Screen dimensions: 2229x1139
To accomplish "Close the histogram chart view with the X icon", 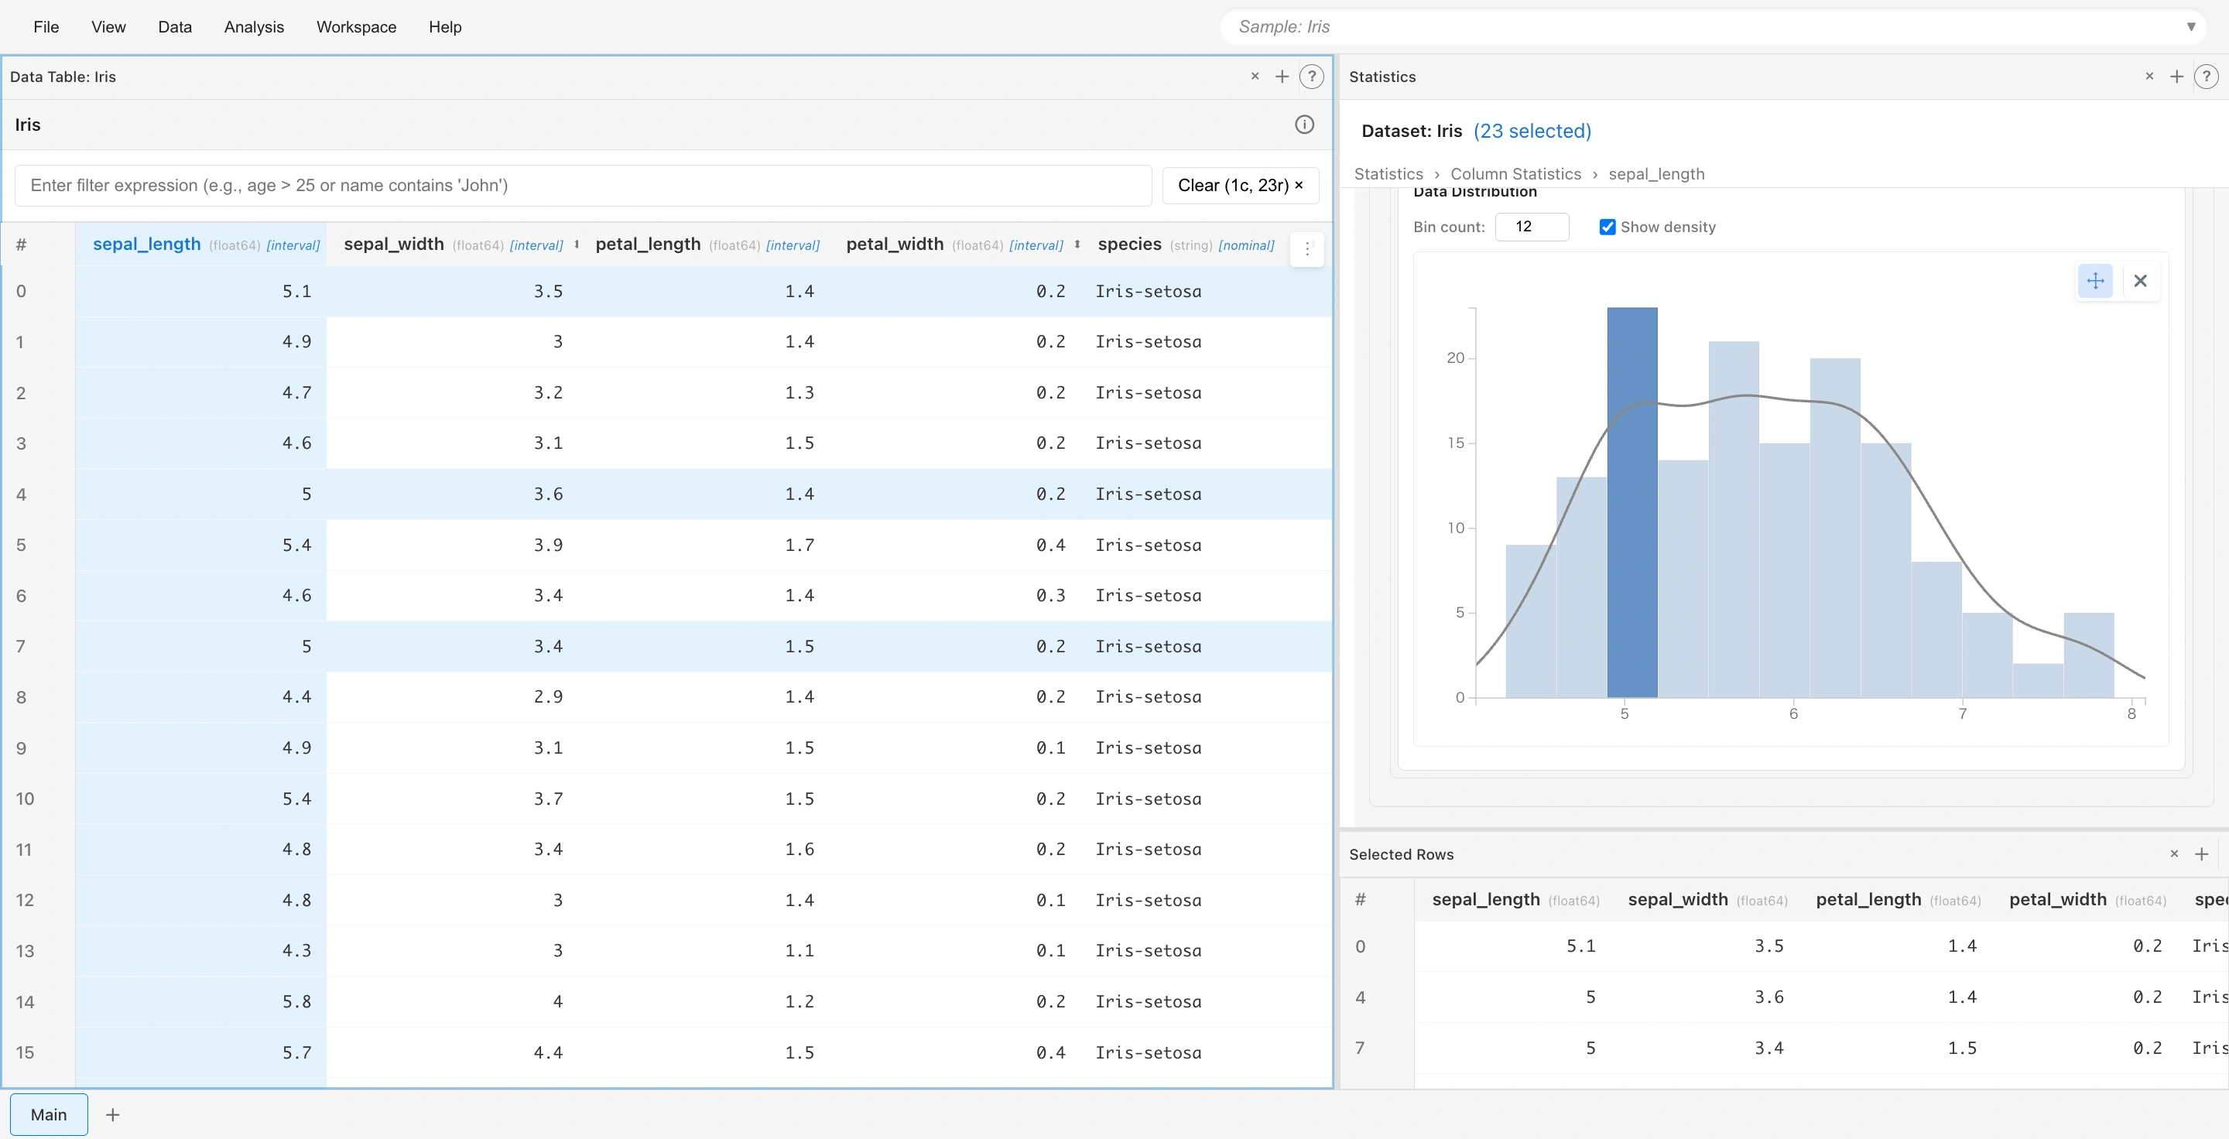I will click(x=2142, y=281).
